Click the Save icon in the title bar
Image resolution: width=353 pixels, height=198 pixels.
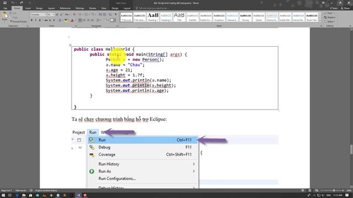[x=5, y=3]
